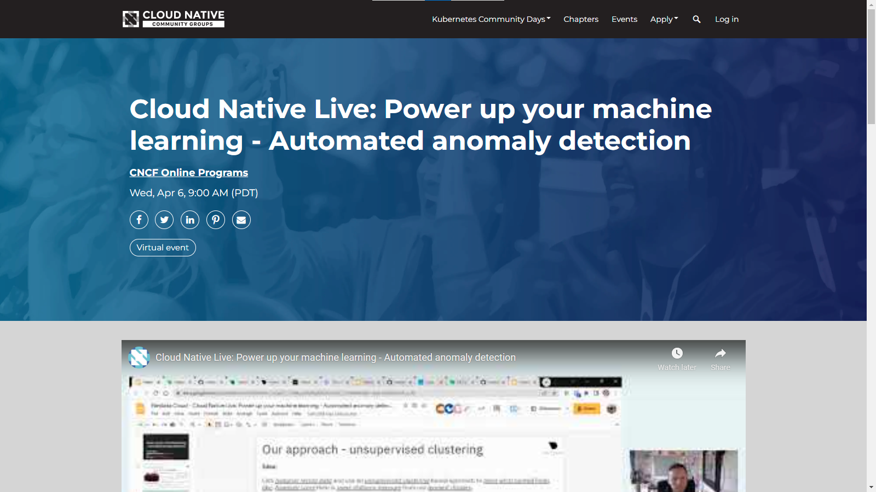Click the page scrollbar down arrow
The height and width of the screenshot is (492, 876).
(x=871, y=487)
